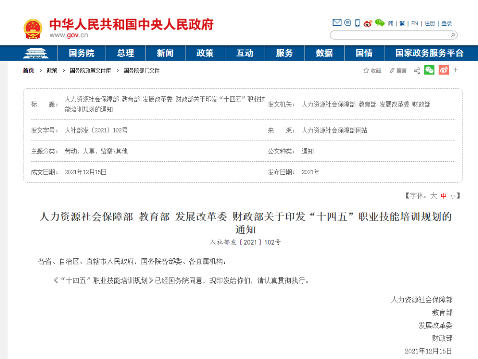Open the 服务 menu in navigation bar
The image size is (478, 359).
(x=285, y=53)
